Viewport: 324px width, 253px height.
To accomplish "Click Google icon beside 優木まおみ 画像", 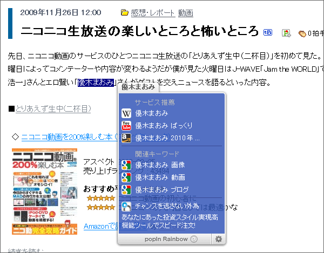I will pos(126,165).
